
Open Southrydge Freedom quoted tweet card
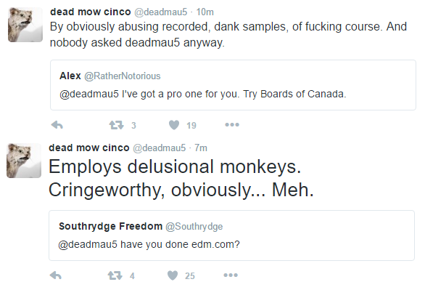232,235
